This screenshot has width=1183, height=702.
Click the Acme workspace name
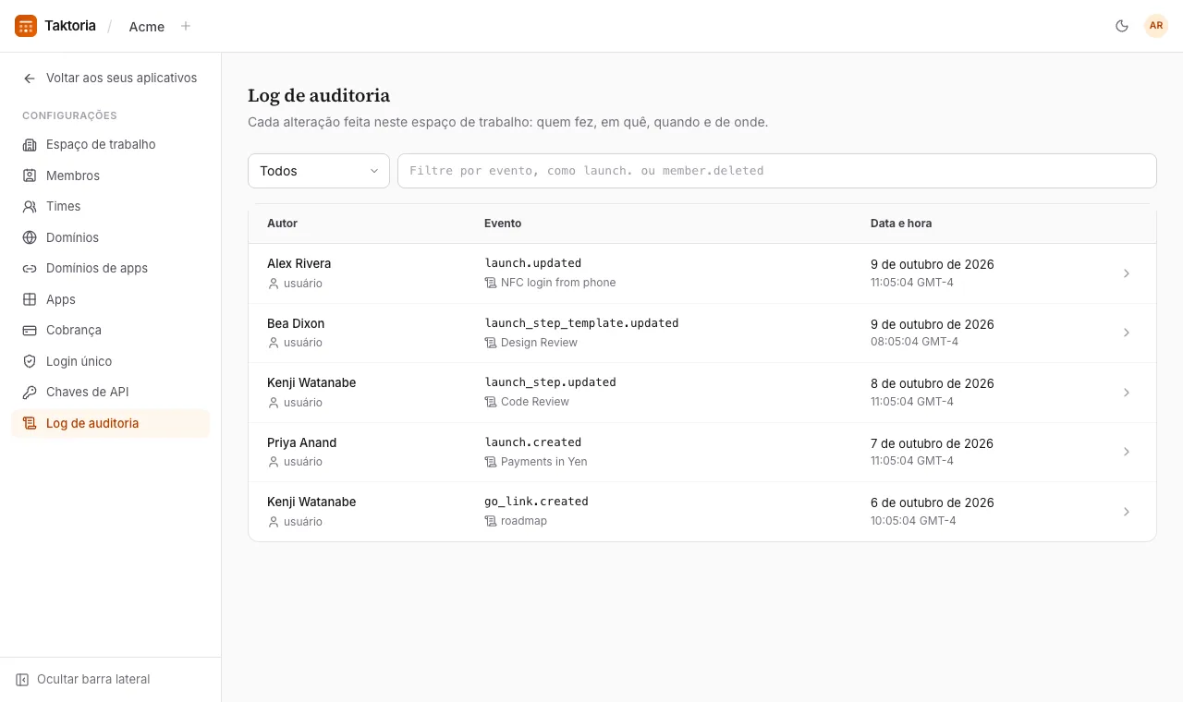pos(147,27)
